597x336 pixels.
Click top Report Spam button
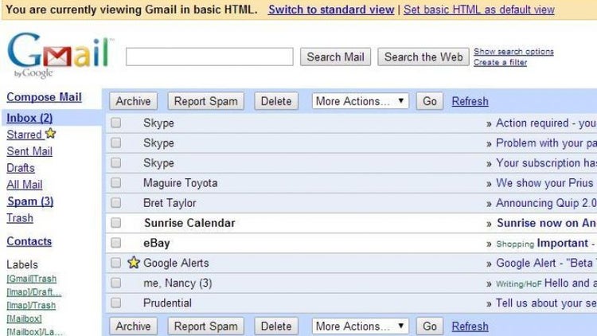[x=205, y=101]
